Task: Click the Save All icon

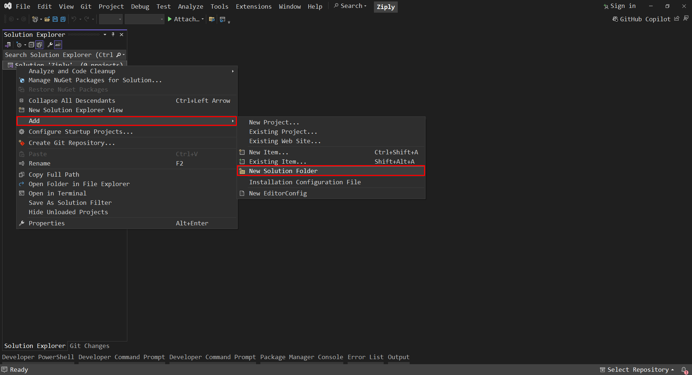Action: click(63, 19)
